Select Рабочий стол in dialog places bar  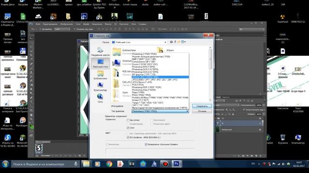tap(100, 63)
